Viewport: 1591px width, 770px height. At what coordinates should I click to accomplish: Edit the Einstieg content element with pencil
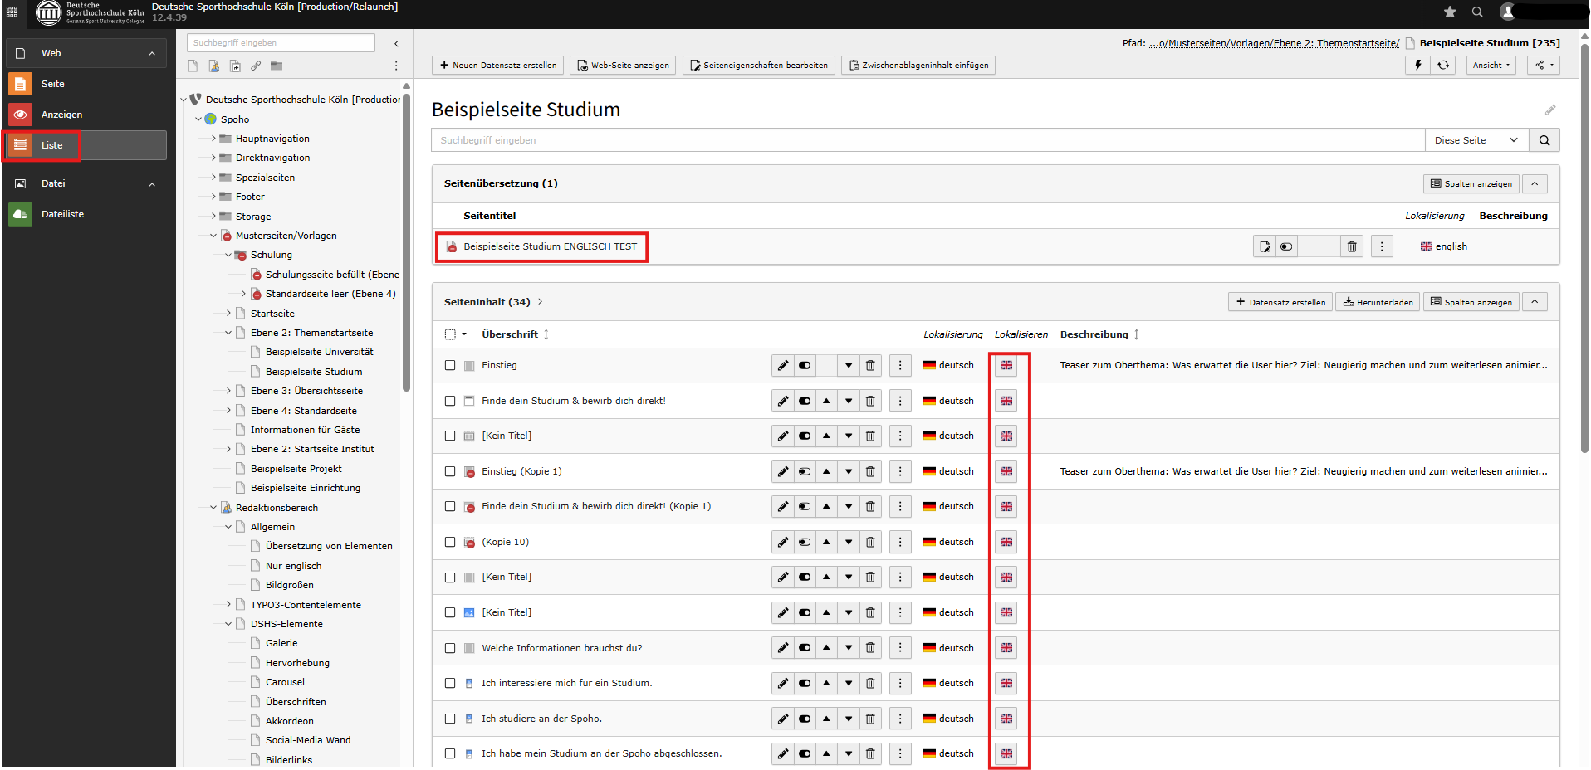click(782, 365)
